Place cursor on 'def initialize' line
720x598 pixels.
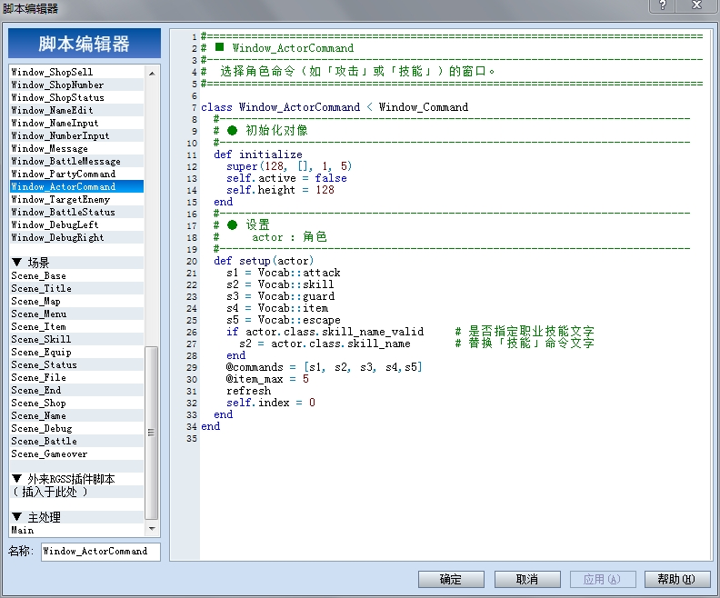coord(257,154)
